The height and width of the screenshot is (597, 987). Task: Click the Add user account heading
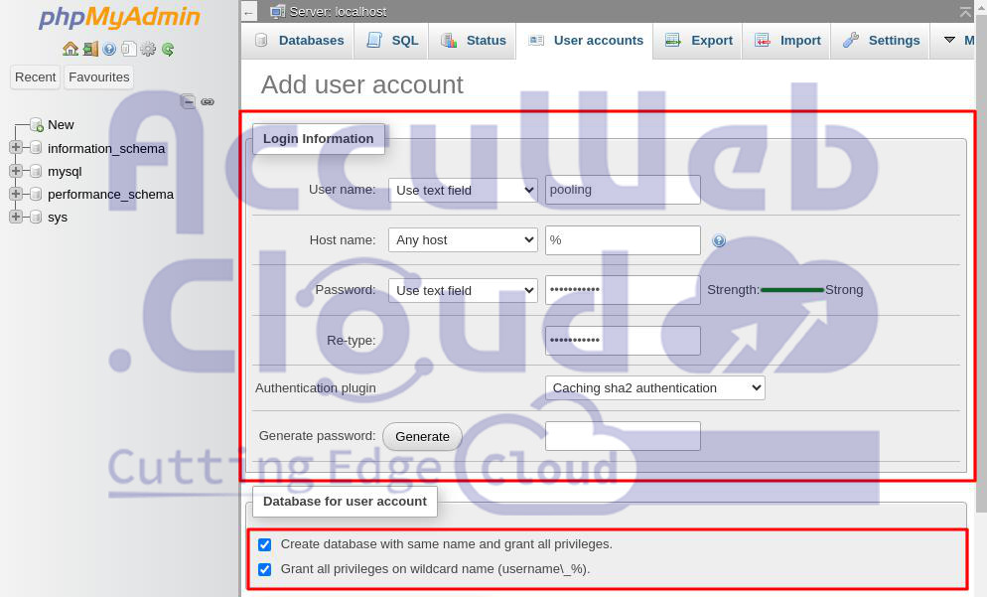(x=362, y=84)
